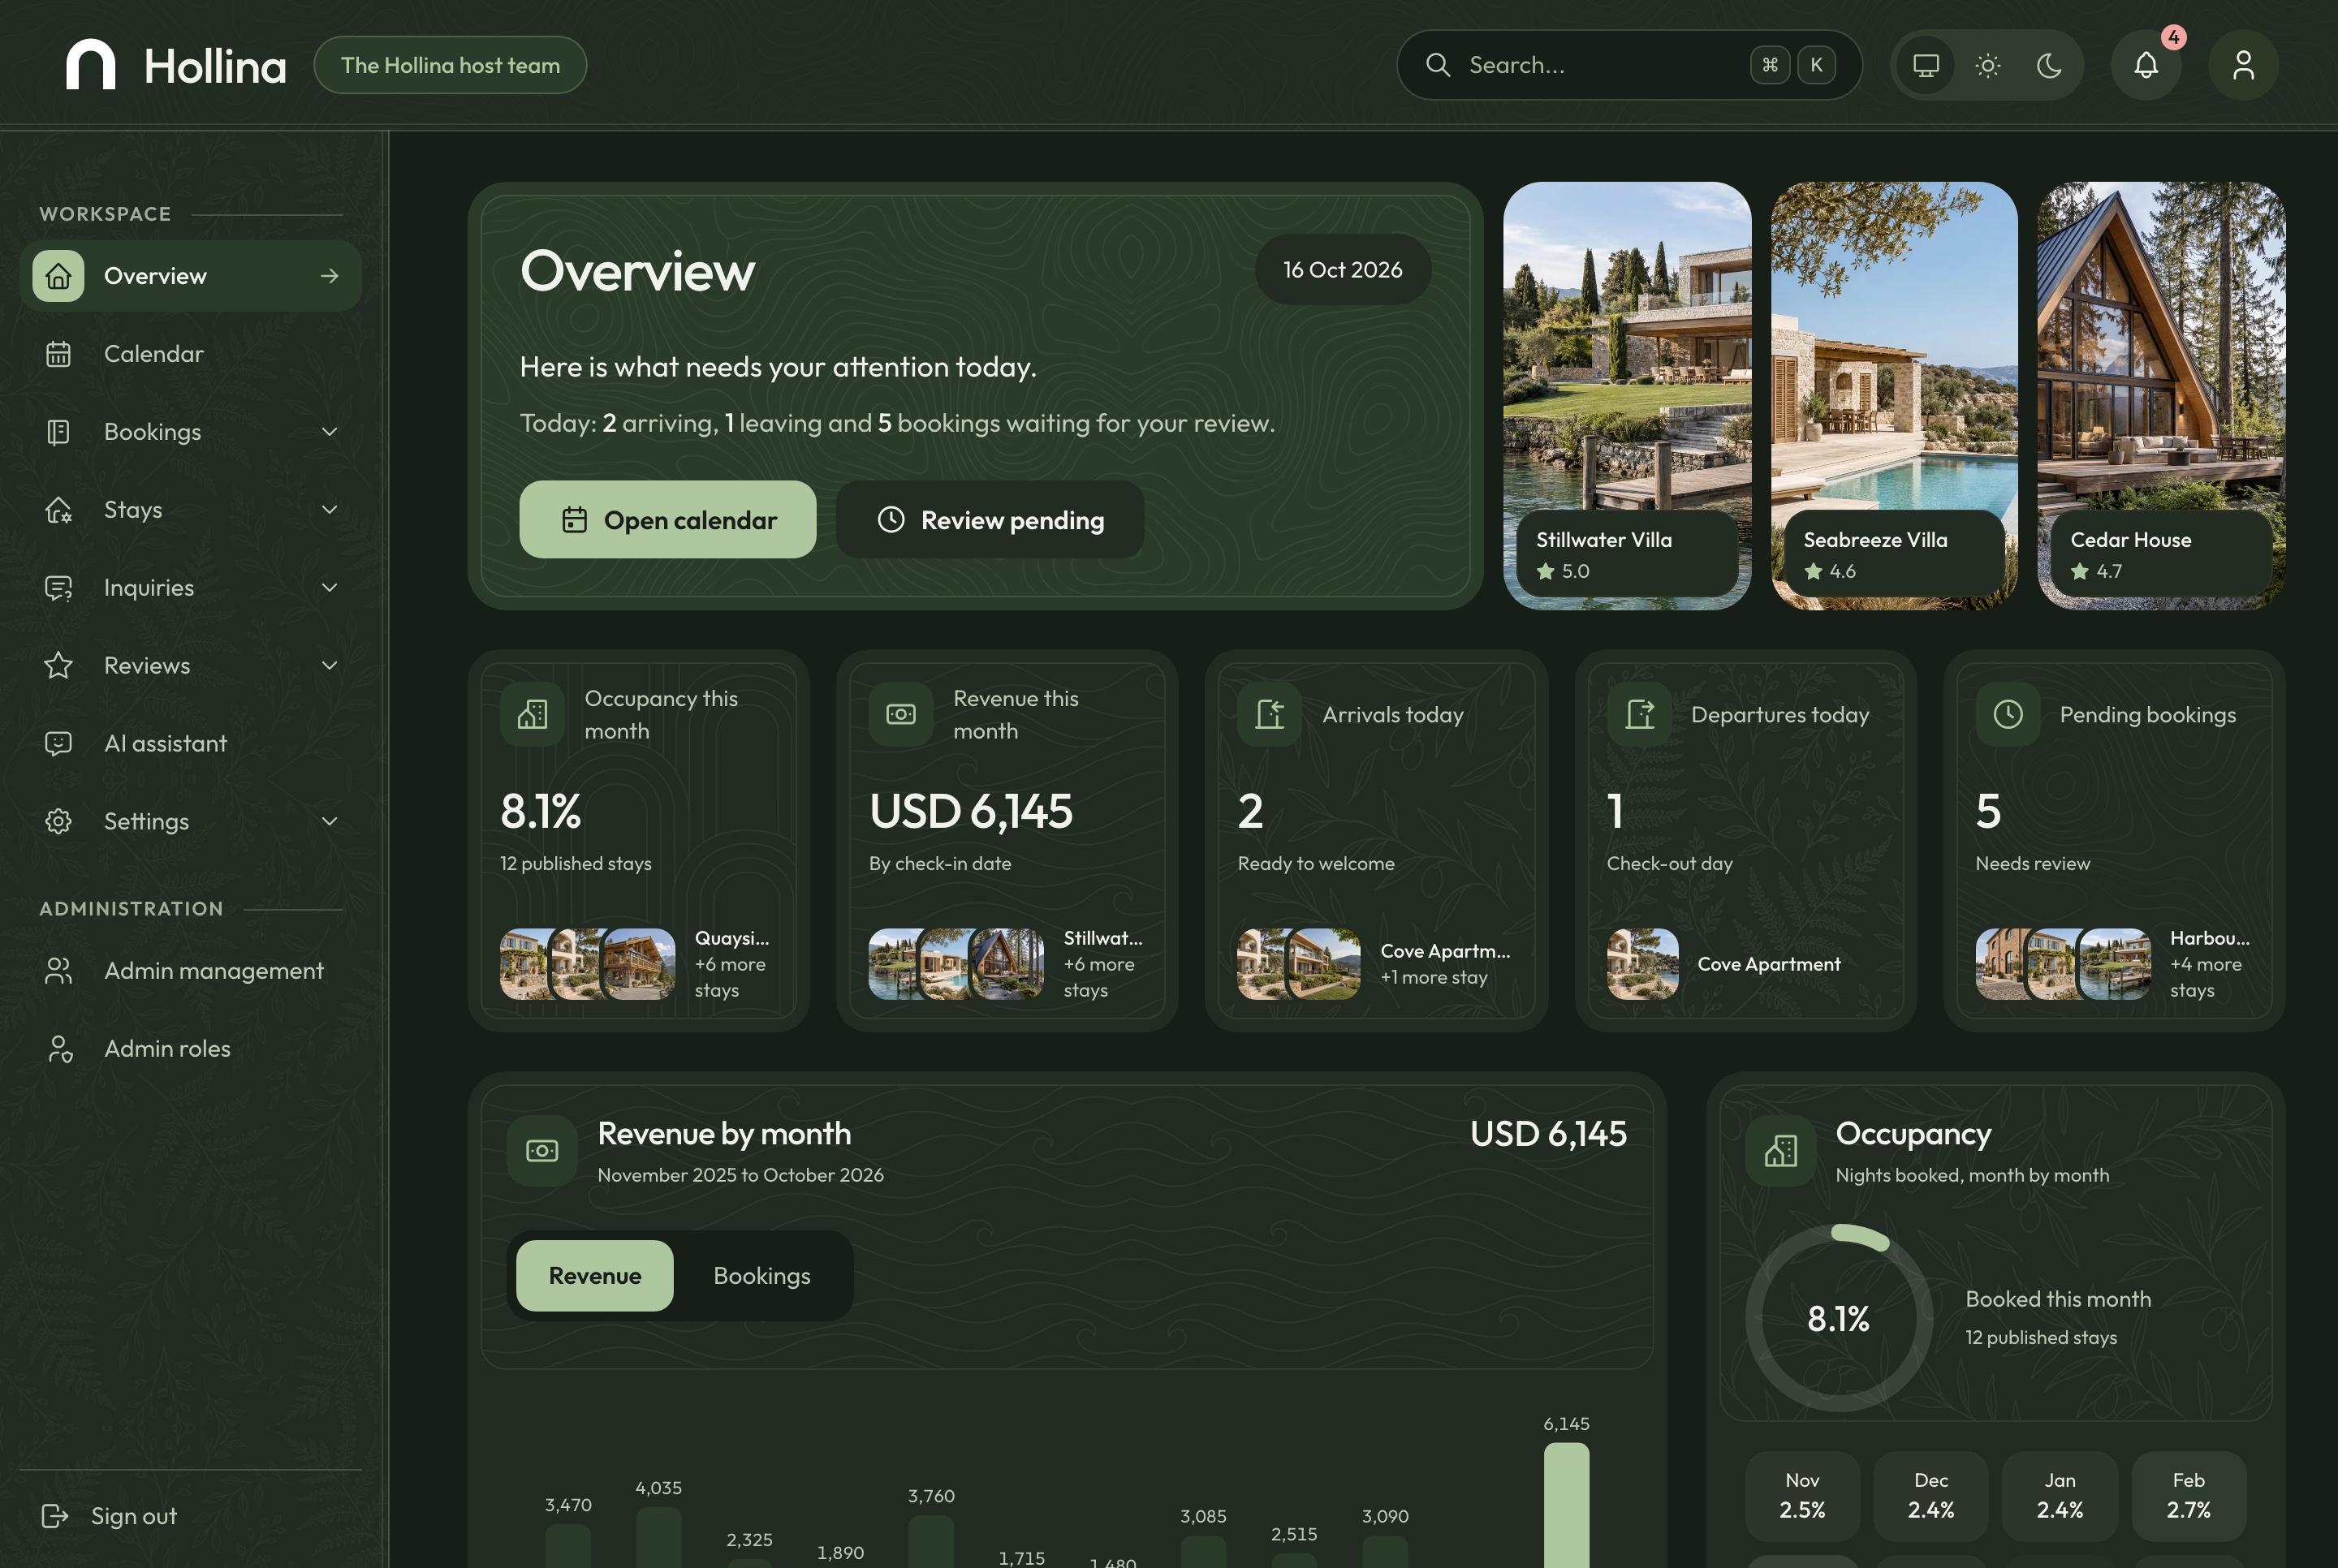Click the Hollina host team badge
Image resolution: width=2338 pixels, height=1568 pixels.
450,65
